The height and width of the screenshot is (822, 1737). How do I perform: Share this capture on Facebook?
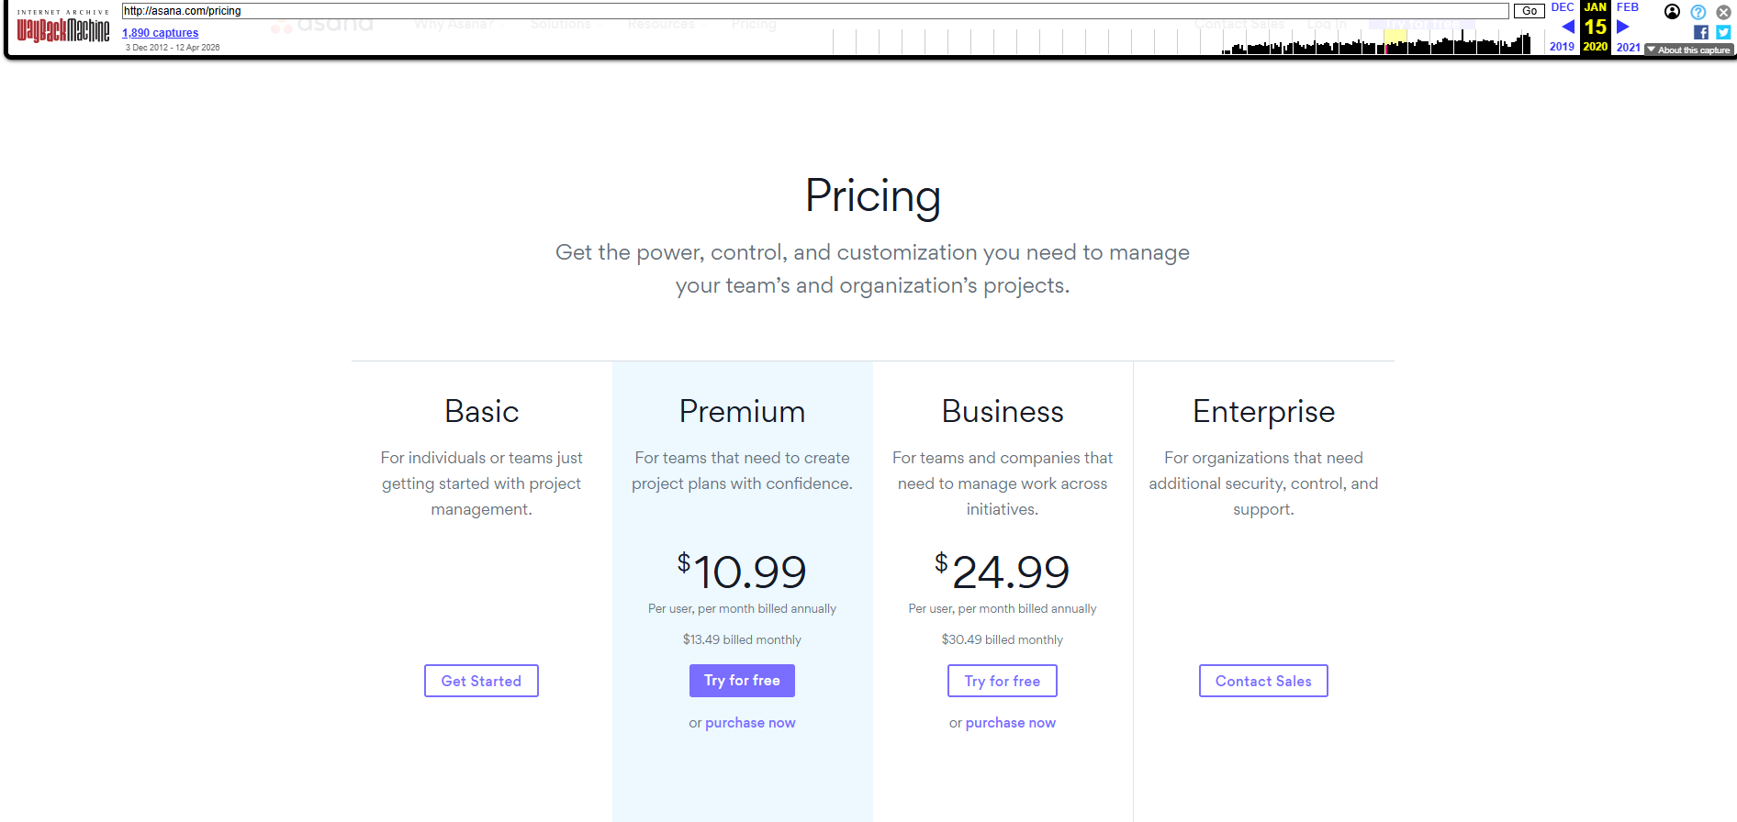tap(1701, 31)
